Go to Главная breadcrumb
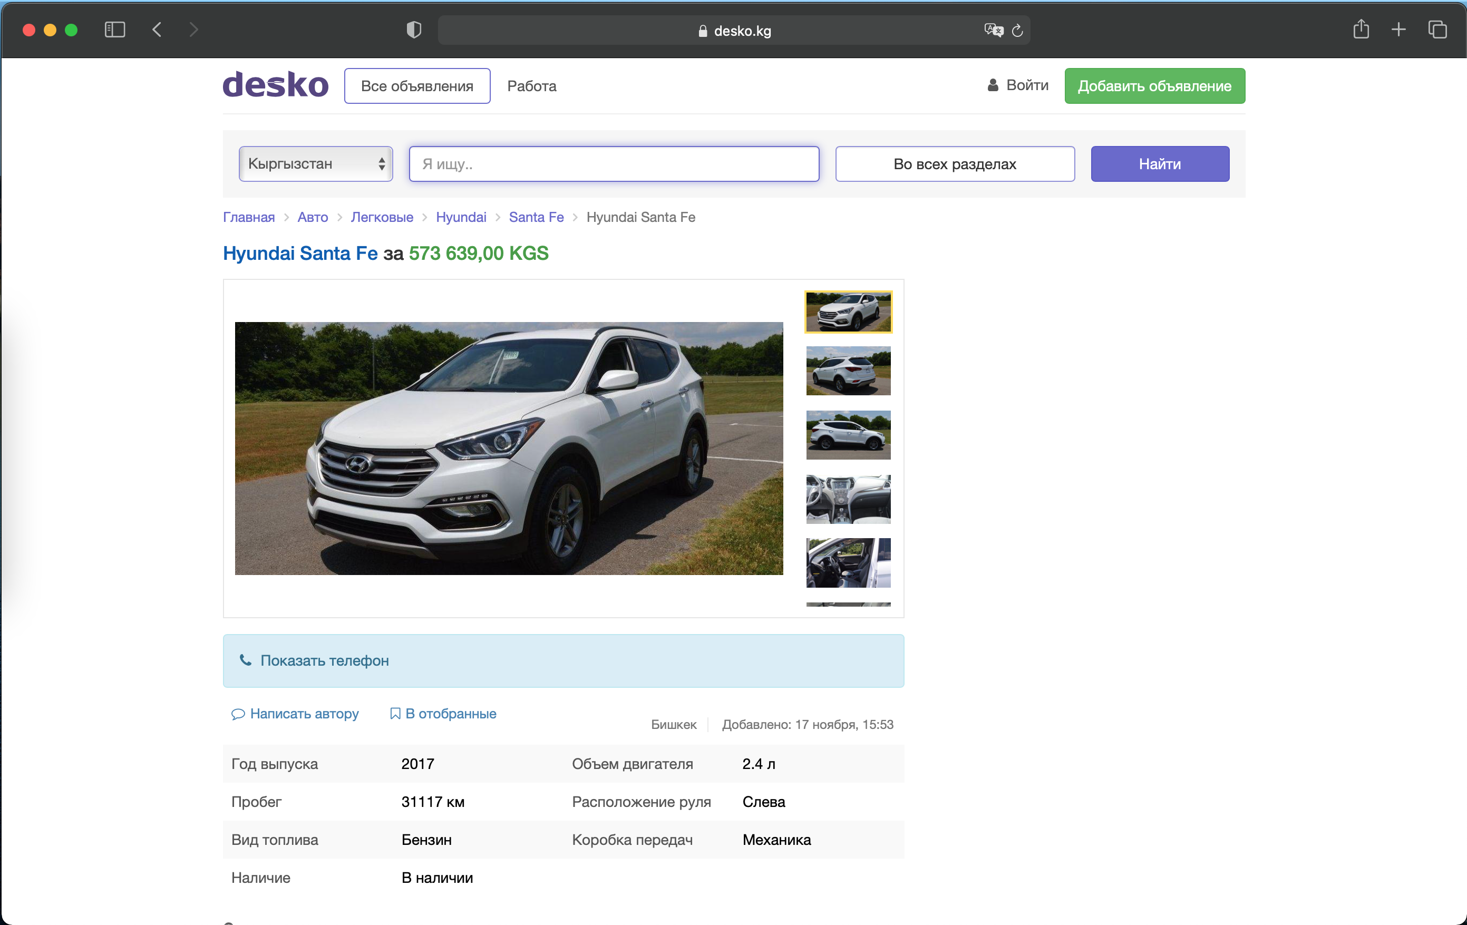This screenshot has width=1467, height=925. point(249,217)
